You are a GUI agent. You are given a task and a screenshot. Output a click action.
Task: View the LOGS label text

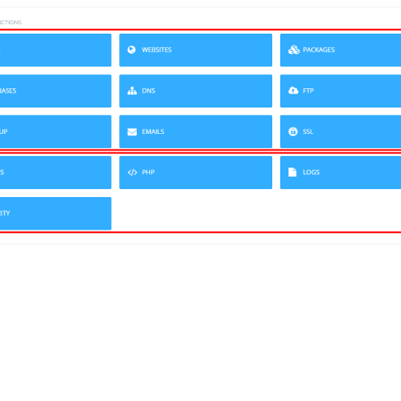(311, 172)
